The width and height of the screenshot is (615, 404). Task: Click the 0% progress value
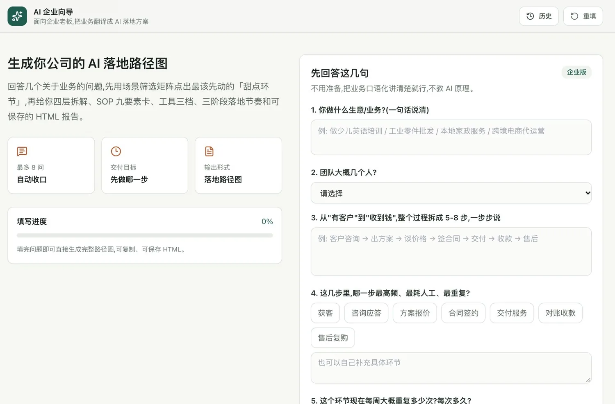tap(267, 221)
